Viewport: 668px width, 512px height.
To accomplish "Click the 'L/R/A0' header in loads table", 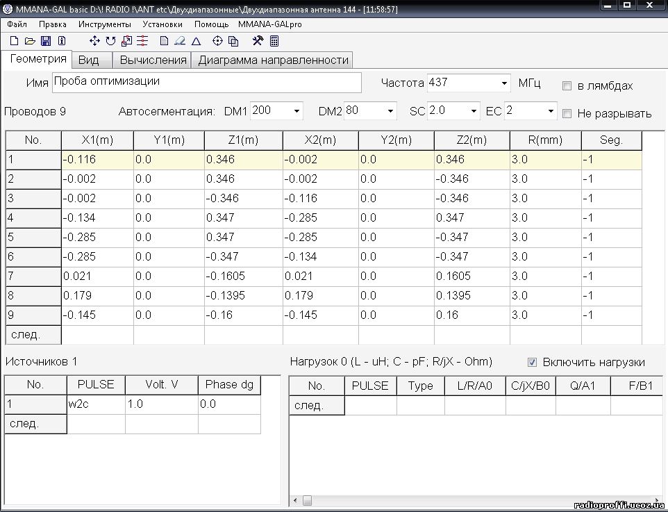I will (475, 386).
